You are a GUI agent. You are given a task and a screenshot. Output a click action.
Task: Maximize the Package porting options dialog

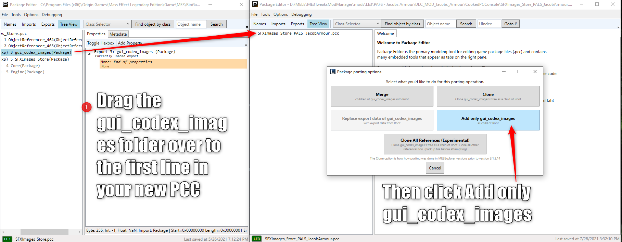click(x=519, y=72)
